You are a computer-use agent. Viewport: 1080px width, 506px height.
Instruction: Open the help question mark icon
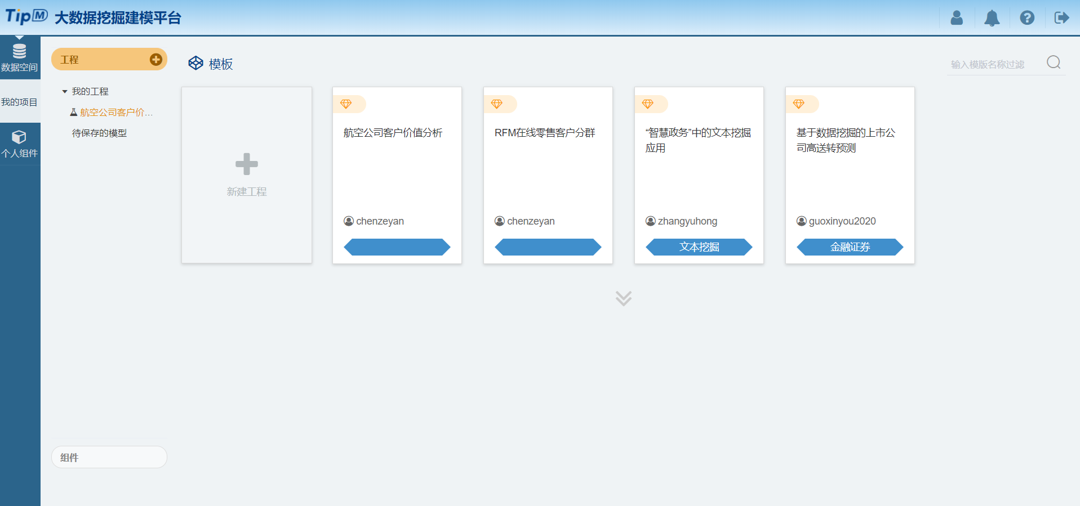[1027, 18]
